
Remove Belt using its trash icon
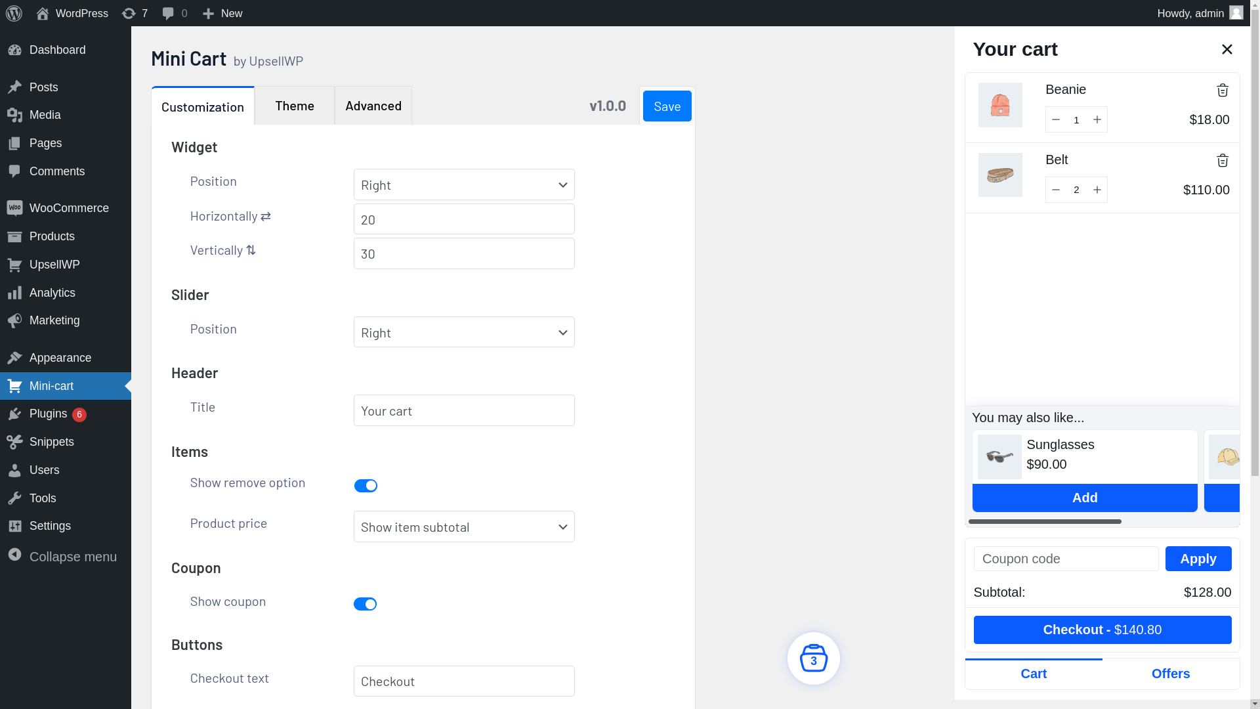[x=1223, y=160]
